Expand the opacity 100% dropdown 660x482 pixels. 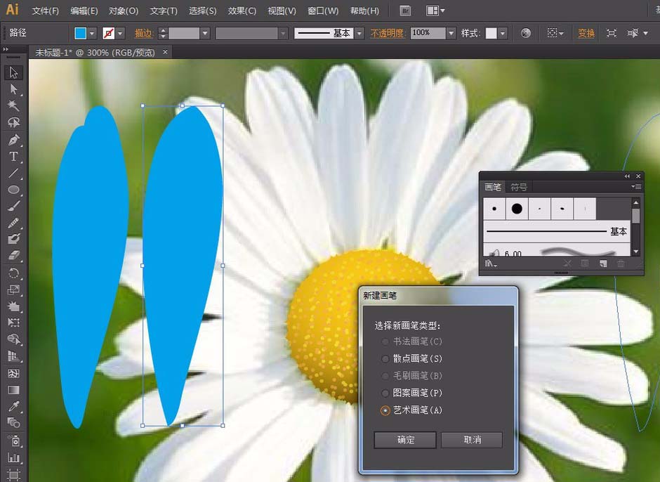tap(451, 33)
